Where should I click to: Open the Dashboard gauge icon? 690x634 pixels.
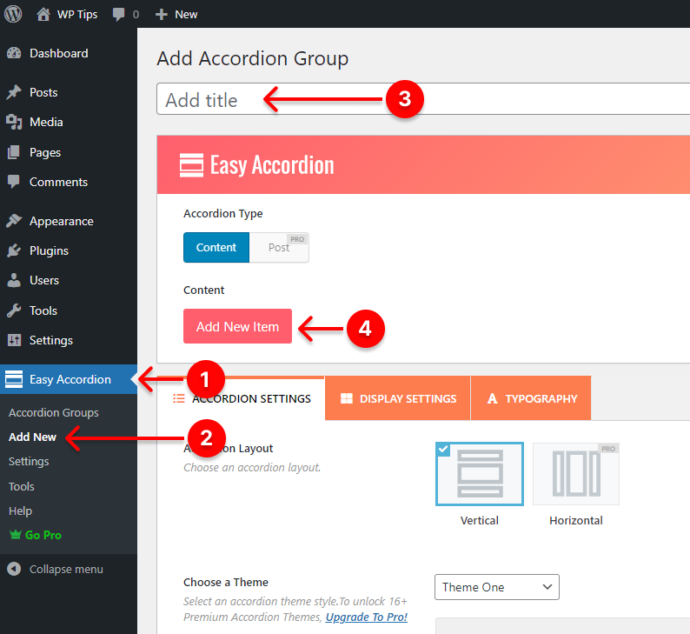pyautogui.click(x=14, y=53)
